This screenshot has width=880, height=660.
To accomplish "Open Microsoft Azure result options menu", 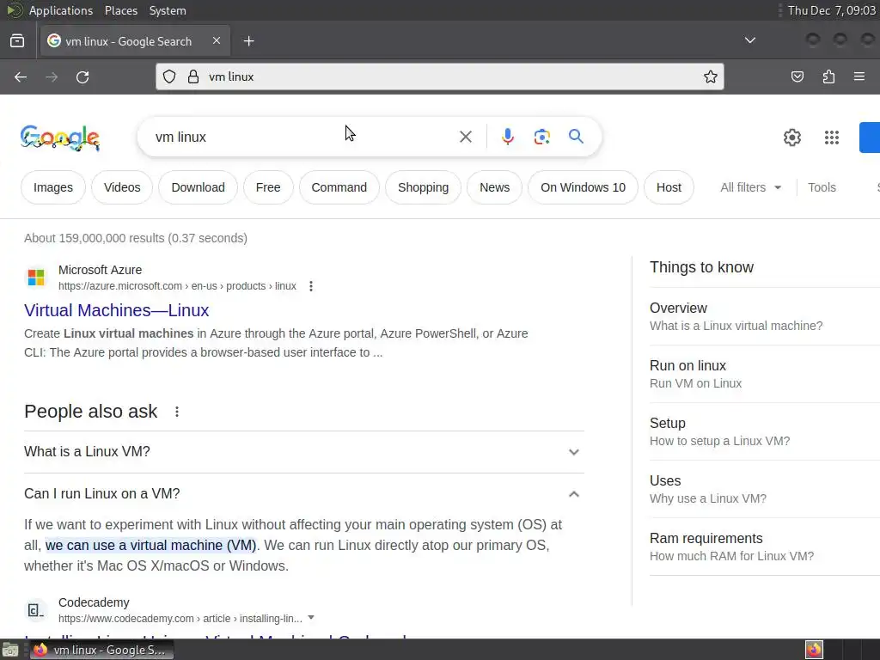I will click(311, 286).
